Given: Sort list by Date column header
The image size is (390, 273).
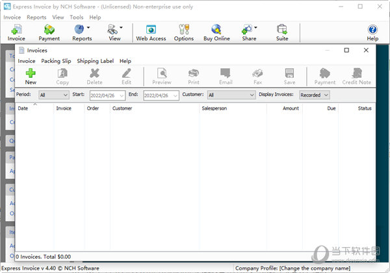Looking at the screenshot, I should [34, 108].
